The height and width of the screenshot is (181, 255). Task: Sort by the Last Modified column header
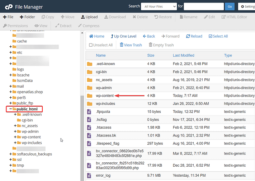(183, 55)
